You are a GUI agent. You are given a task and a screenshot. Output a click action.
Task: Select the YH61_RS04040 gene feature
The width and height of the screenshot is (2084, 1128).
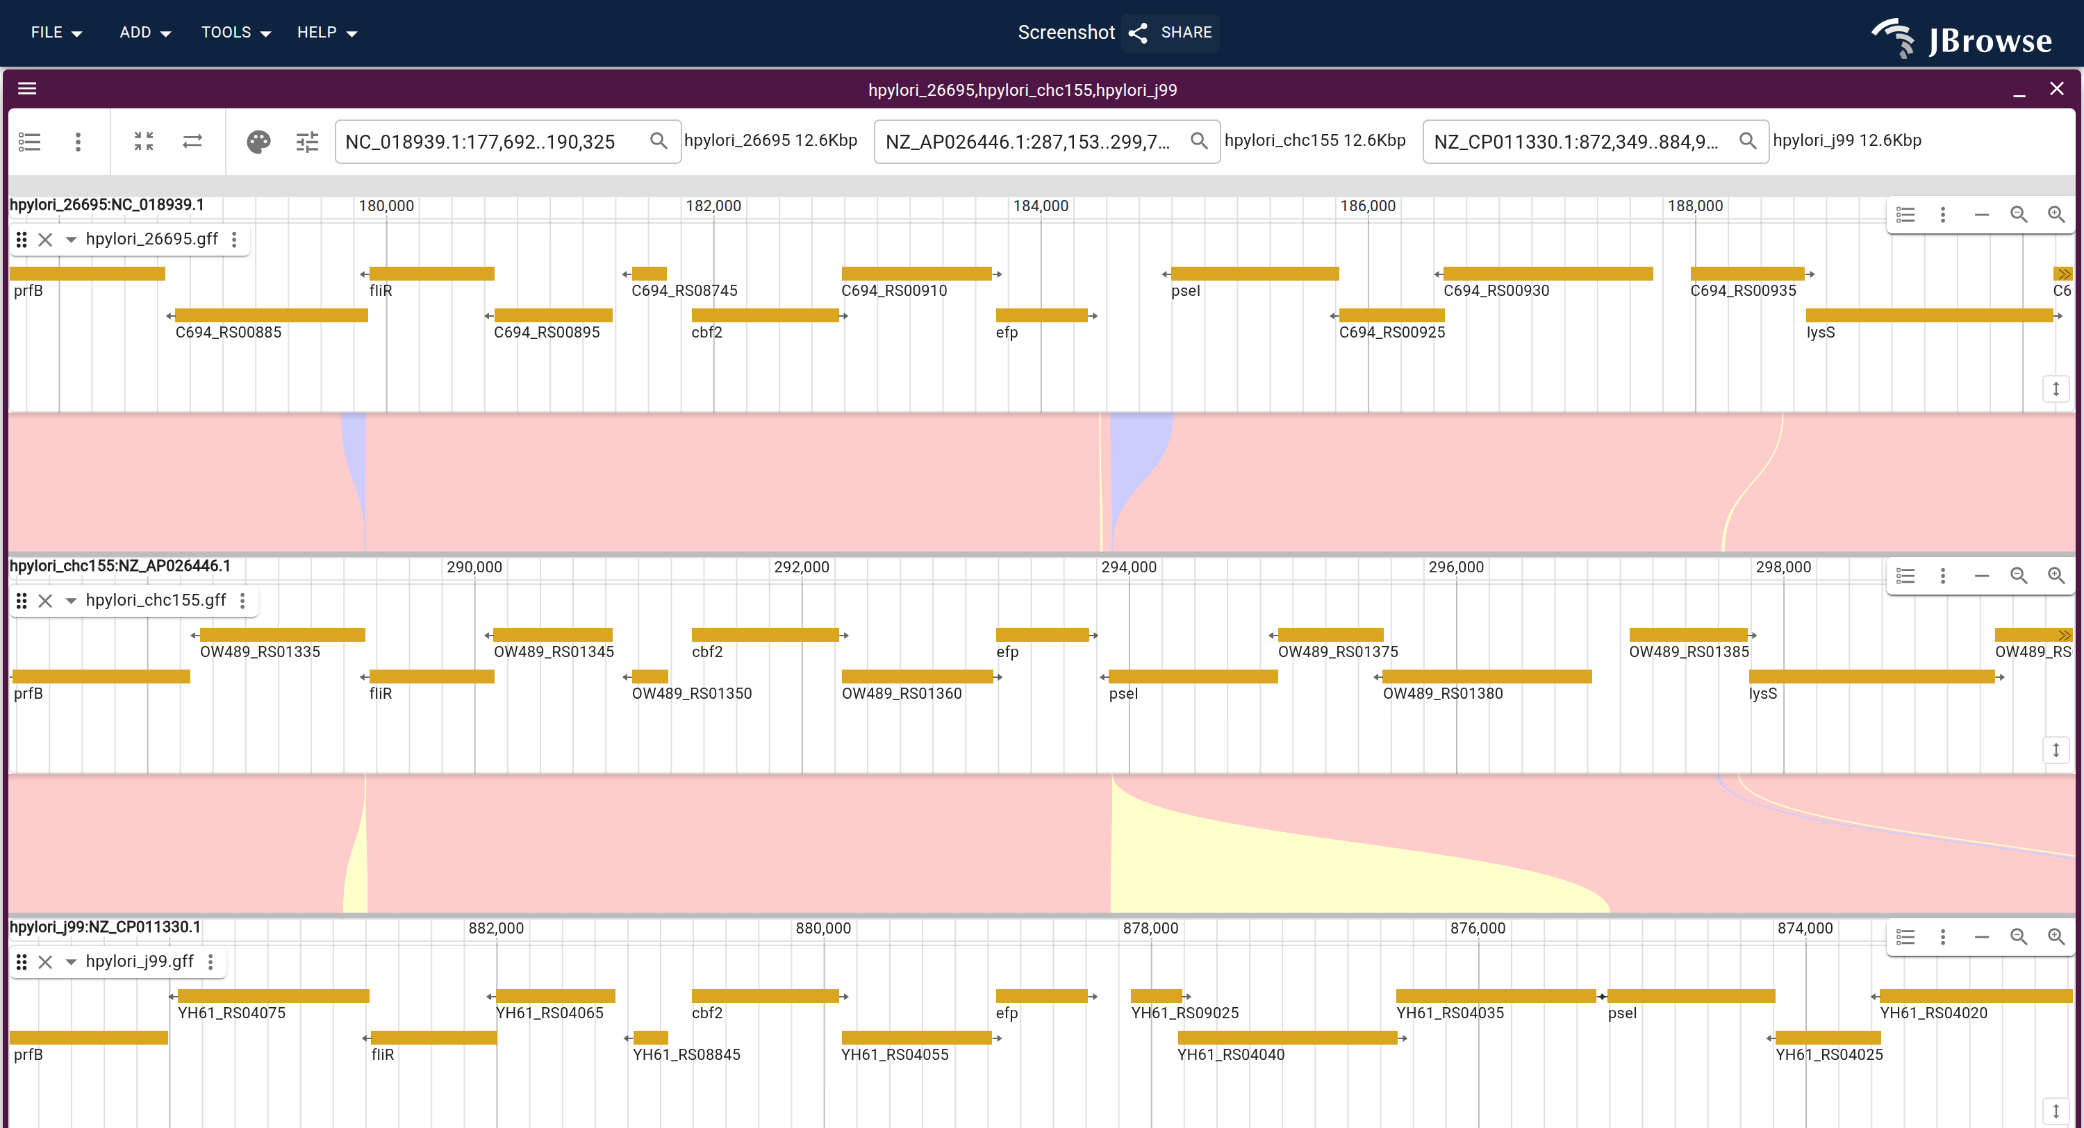[1288, 1038]
